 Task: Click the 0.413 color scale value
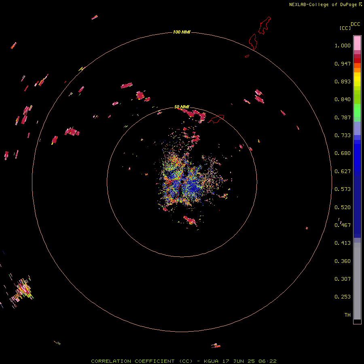(343, 243)
